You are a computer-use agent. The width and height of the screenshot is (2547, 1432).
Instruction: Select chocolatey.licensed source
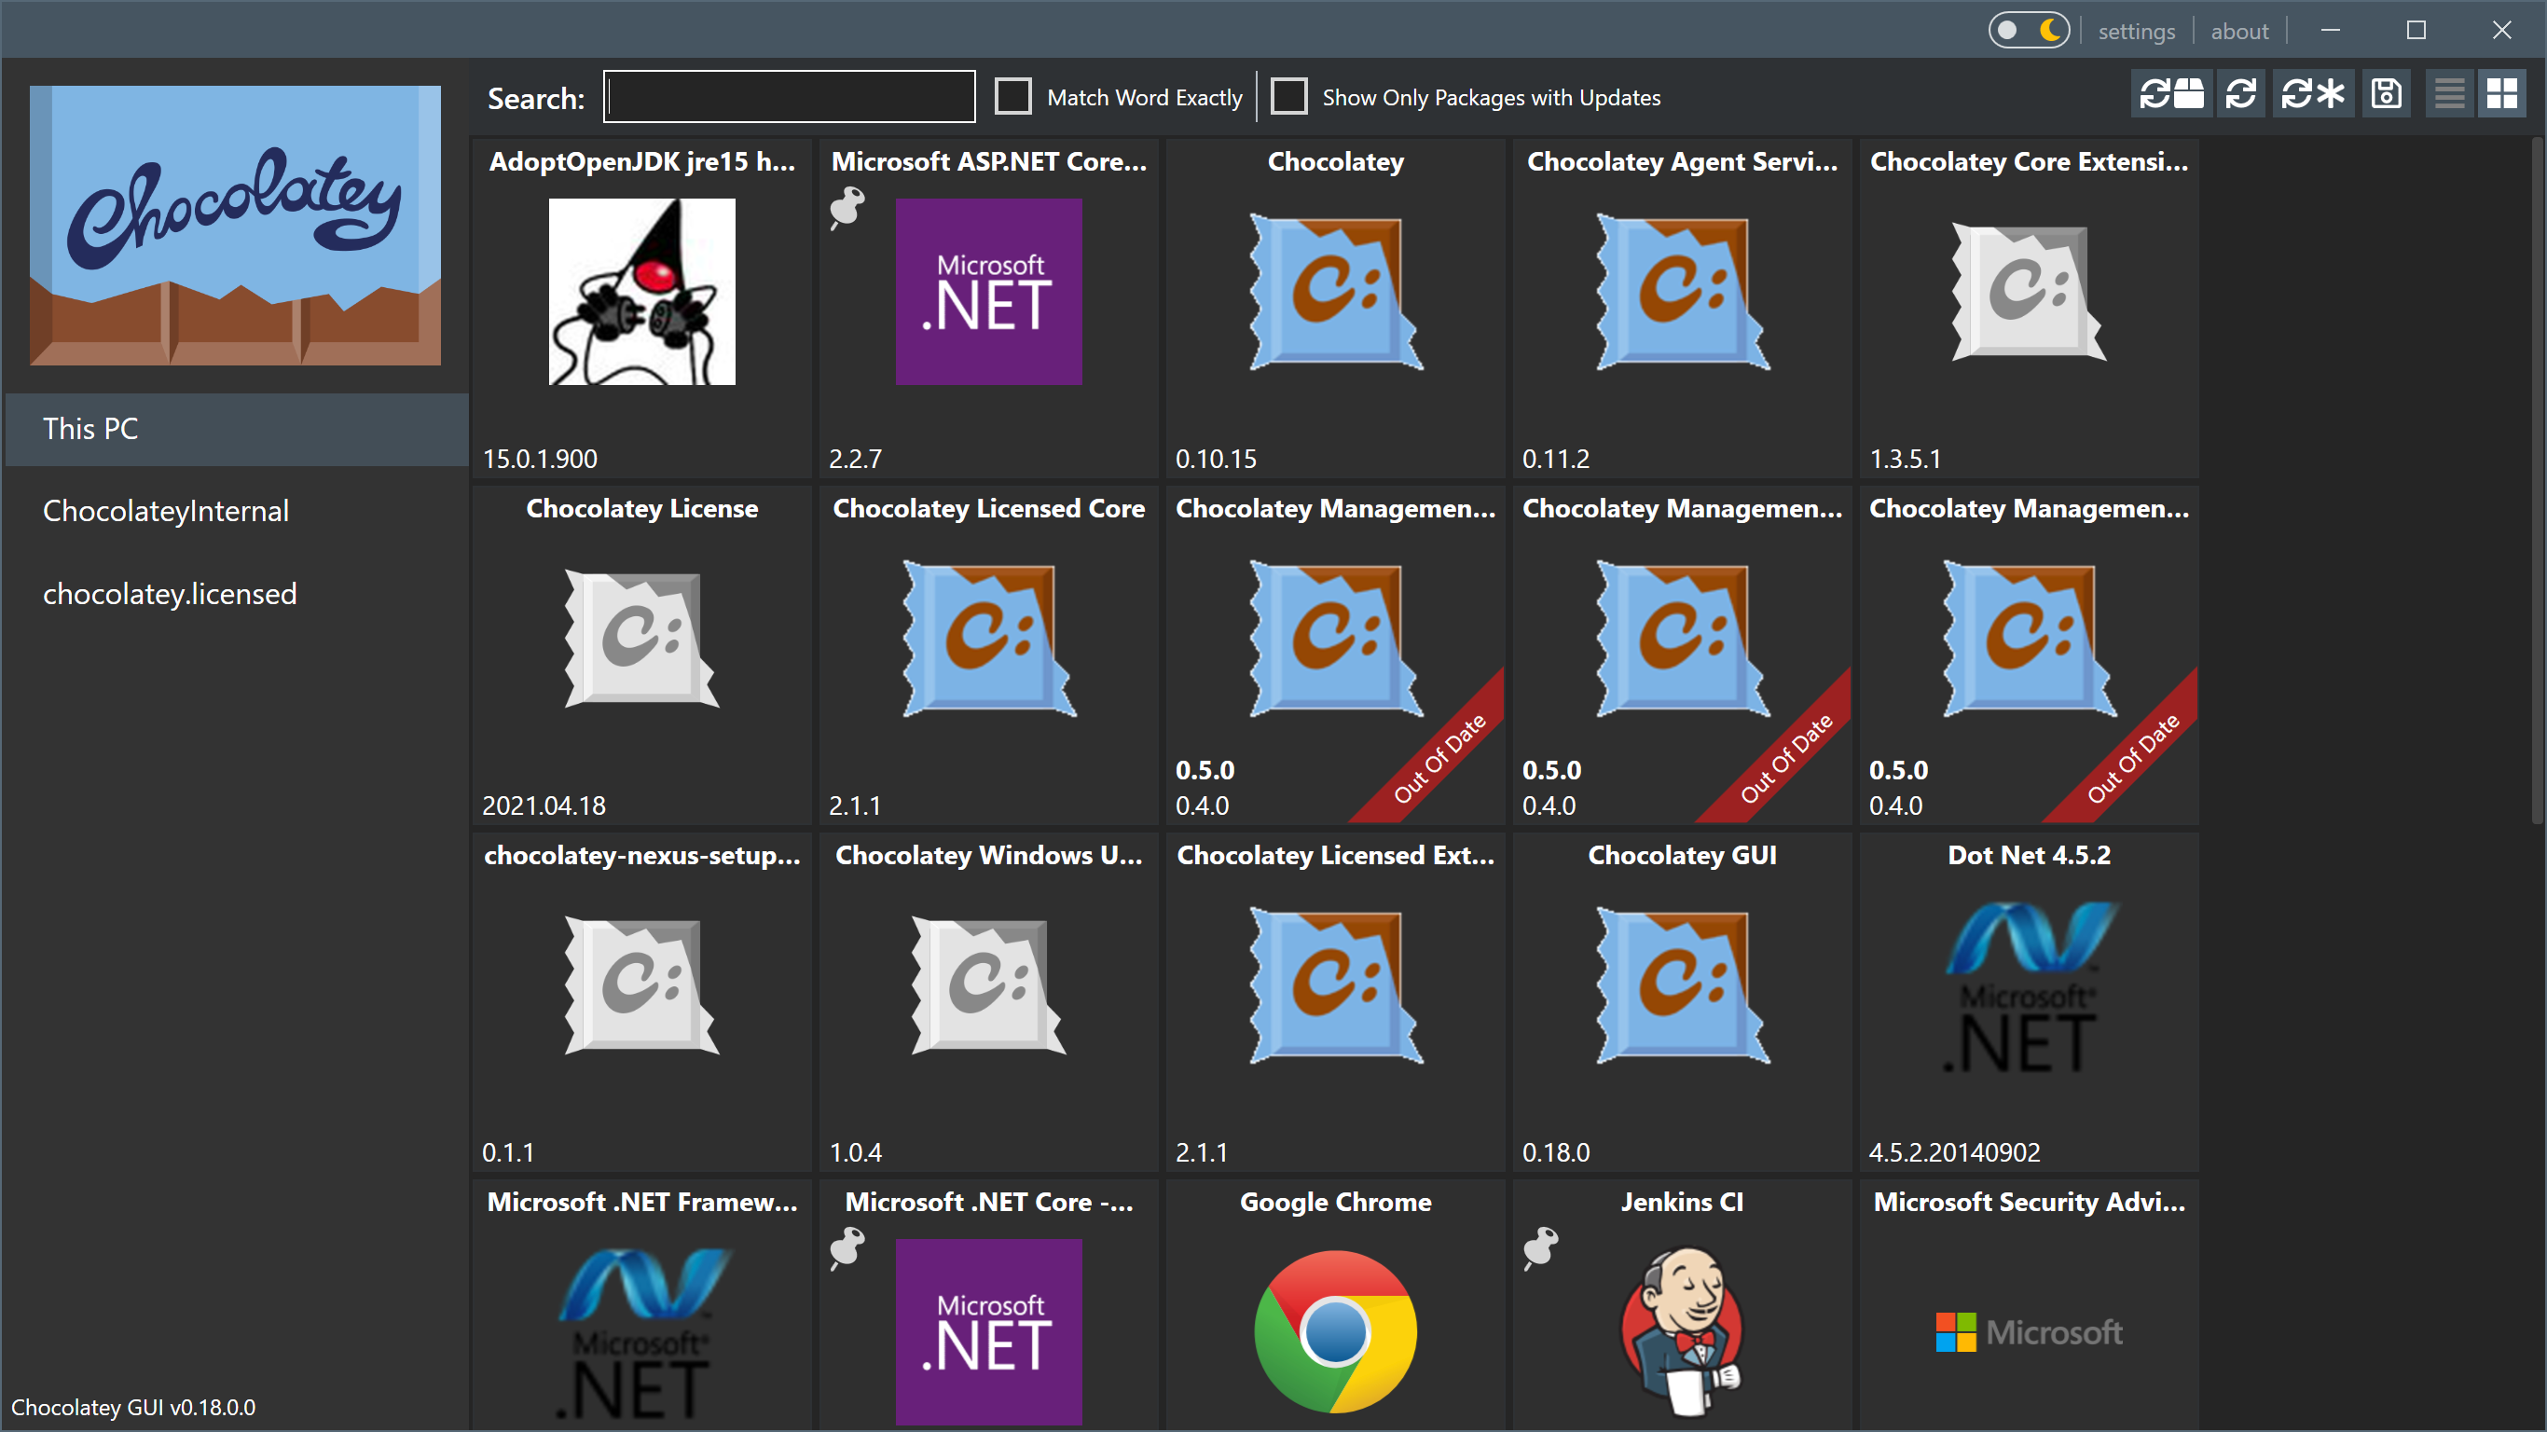click(x=236, y=595)
